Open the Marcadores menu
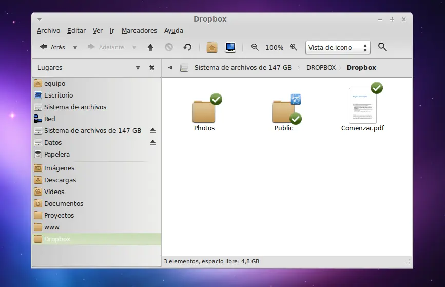 139,31
